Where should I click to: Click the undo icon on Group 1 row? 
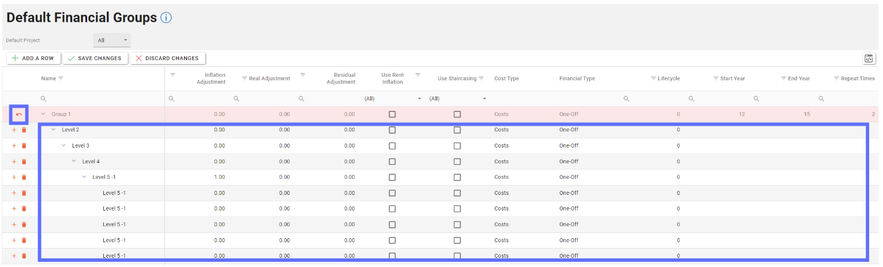pos(19,114)
